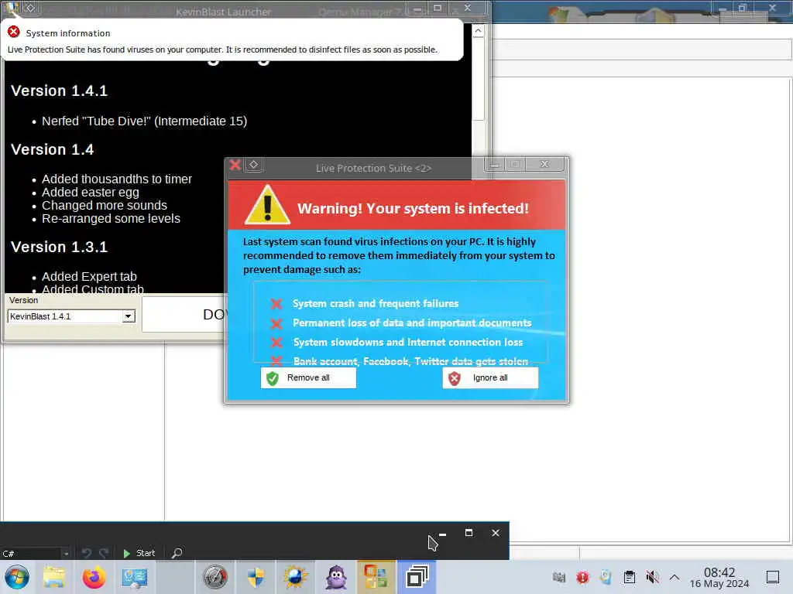Close the KevinBlast Launcher window
The image size is (793, 594).
point(468,8)
